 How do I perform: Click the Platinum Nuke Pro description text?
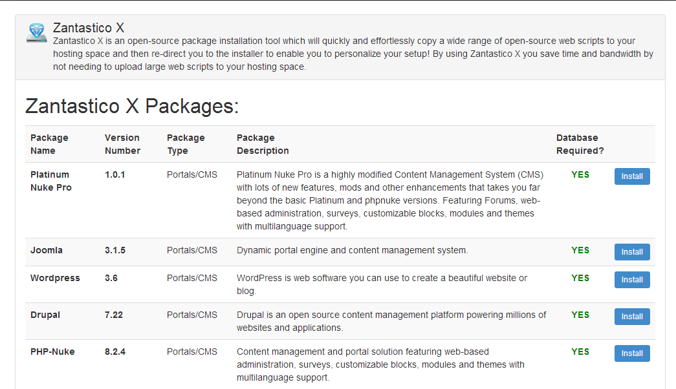[390, 200]
